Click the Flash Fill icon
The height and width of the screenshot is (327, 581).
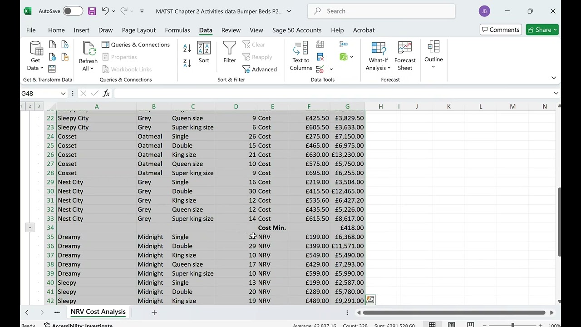320,45
